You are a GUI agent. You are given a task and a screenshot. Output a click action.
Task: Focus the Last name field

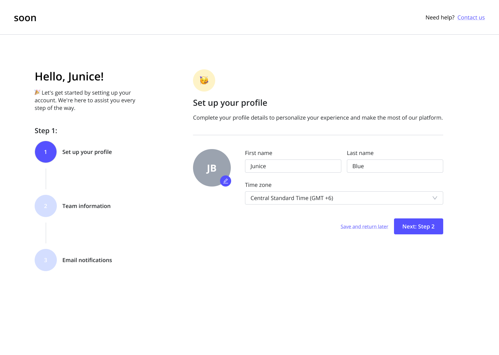point(395,166)
